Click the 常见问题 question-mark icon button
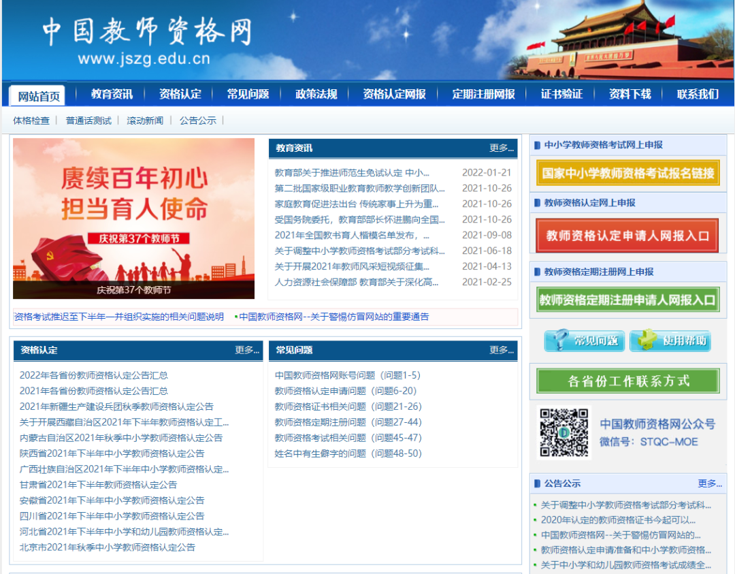This screenshot has height=574, width=735. click(x=585, y=340)
